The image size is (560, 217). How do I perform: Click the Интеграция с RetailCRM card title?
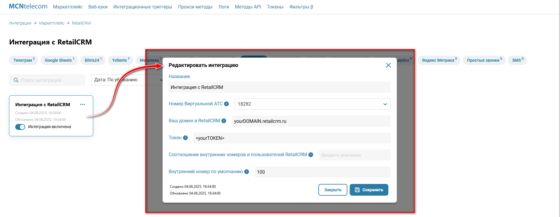point(43,105)
